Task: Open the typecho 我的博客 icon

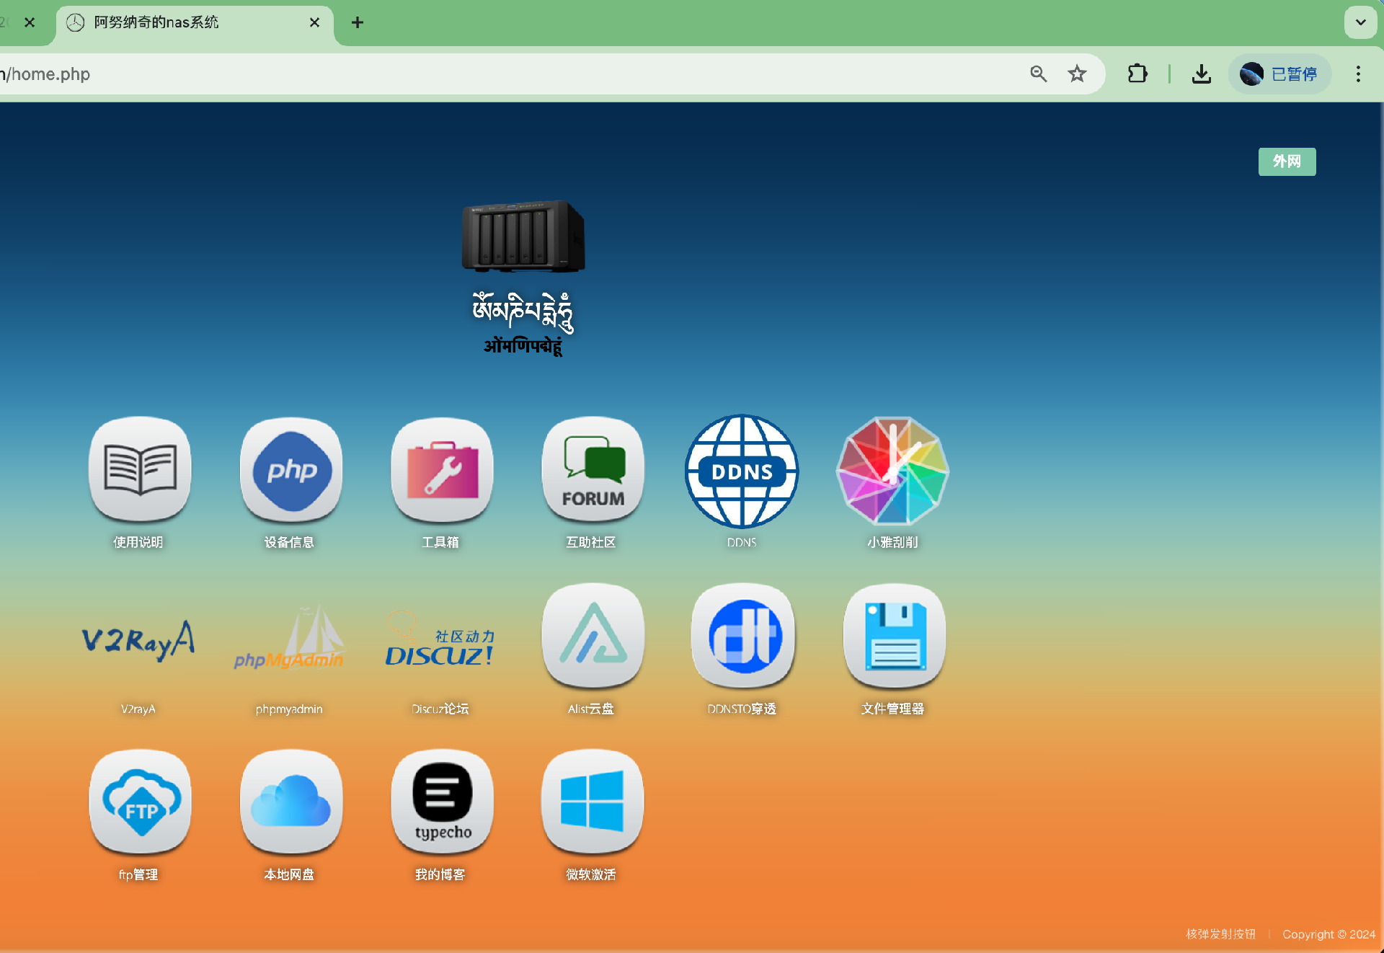Action: point(442,802)
